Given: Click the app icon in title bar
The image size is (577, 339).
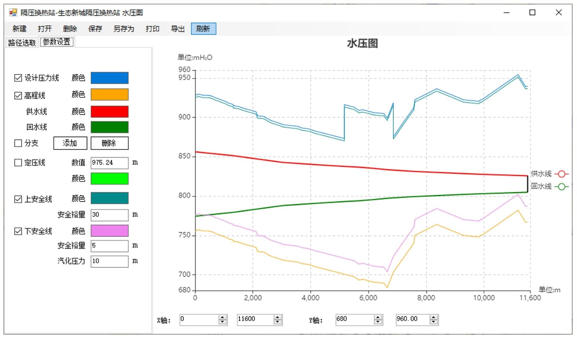Looking at the screenshot, I should 13,13.
